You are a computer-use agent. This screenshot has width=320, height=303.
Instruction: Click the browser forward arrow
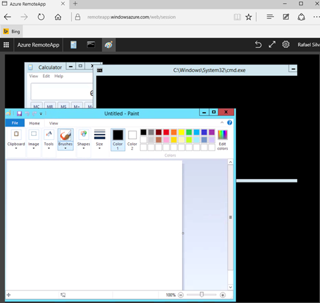(24, 17)
